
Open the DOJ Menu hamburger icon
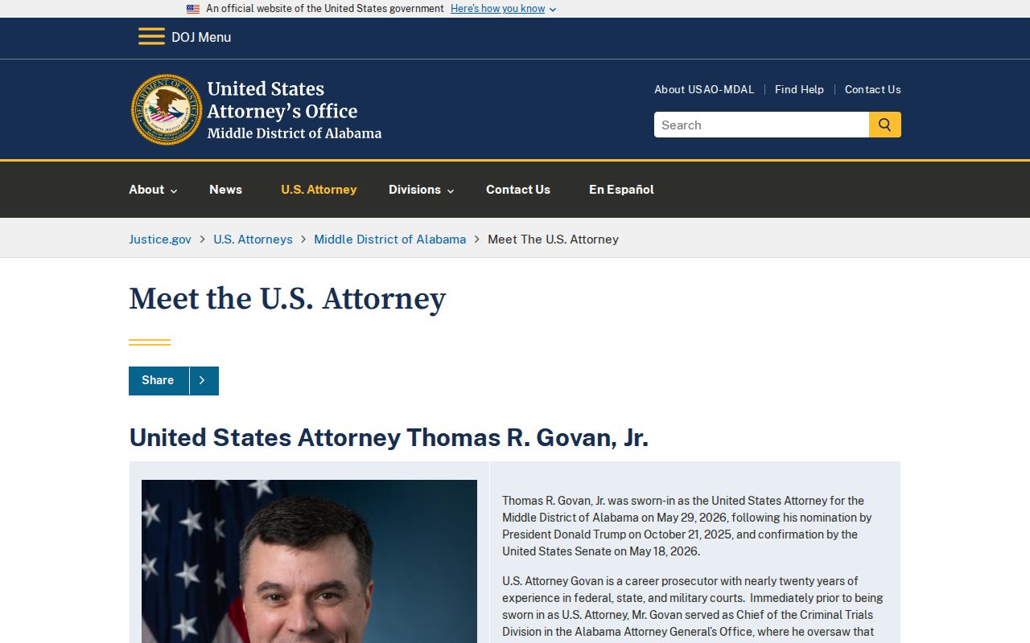tap(151, 37)
